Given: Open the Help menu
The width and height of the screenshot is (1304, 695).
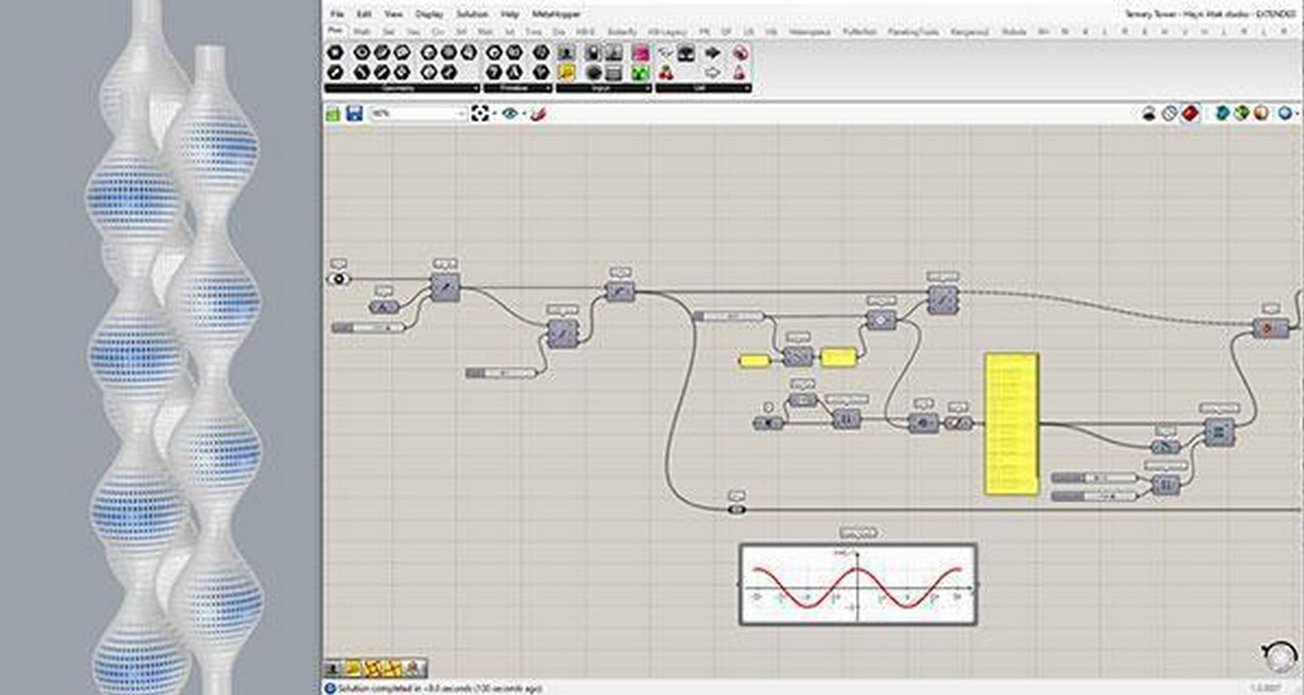Looking at the screenshot, I should coord(510,14).
